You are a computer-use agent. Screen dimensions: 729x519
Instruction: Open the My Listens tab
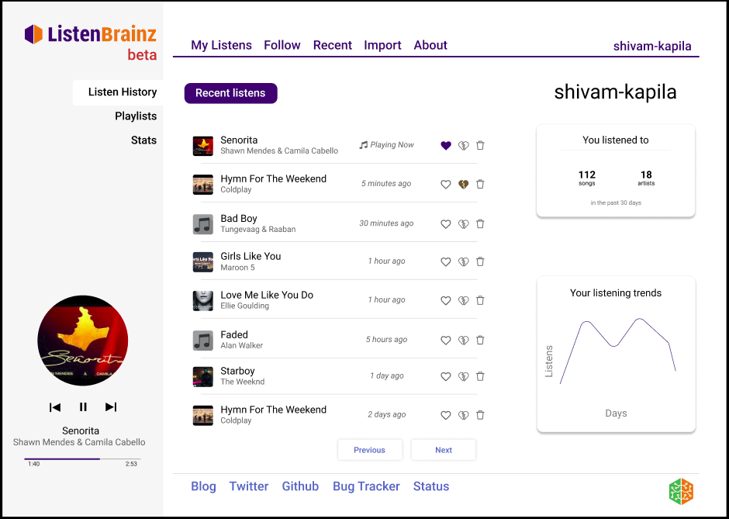point(221,45)
